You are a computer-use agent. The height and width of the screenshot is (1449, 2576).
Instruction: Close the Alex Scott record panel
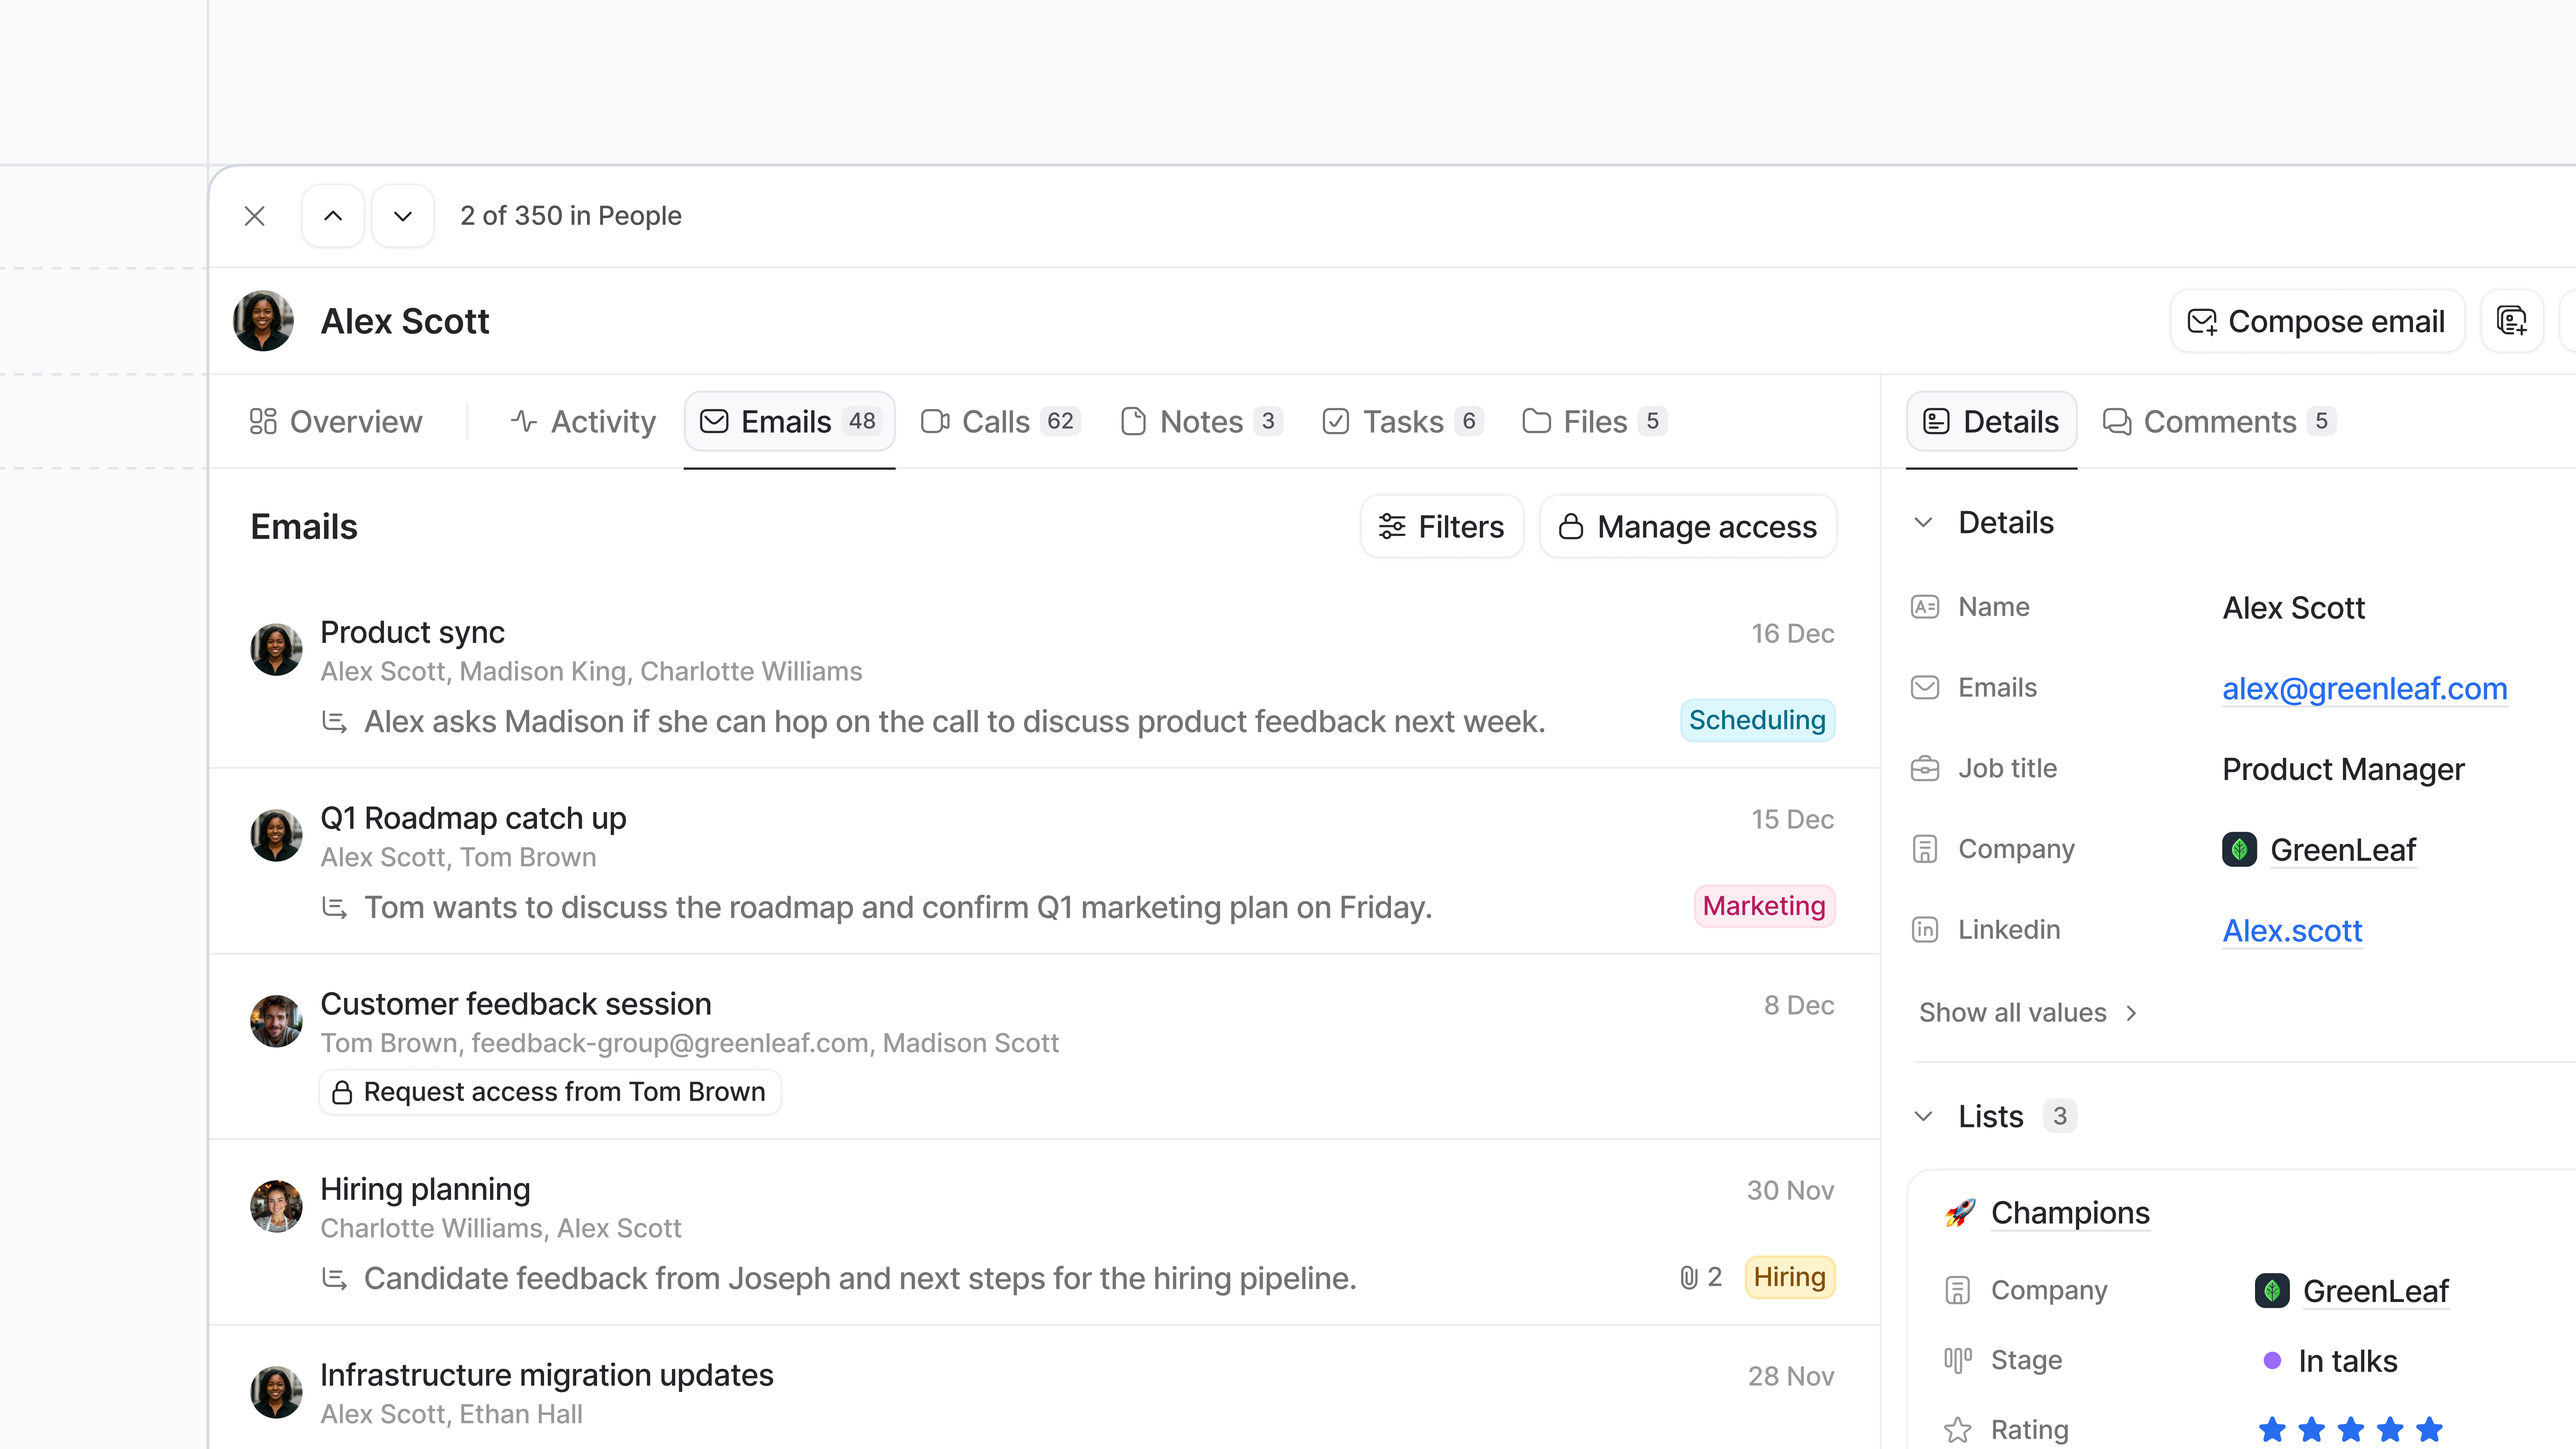pyautogui.click(x=255, y=216)
